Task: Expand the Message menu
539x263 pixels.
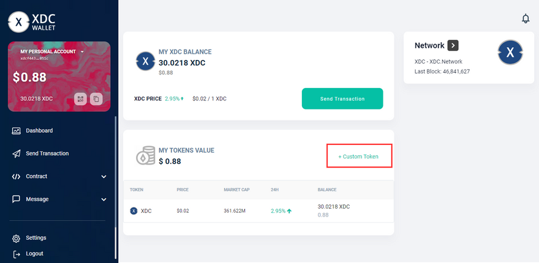Action: 104,199
